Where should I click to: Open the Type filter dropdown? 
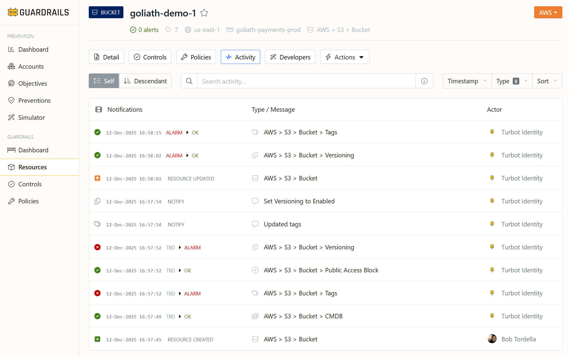click(511, 81)
